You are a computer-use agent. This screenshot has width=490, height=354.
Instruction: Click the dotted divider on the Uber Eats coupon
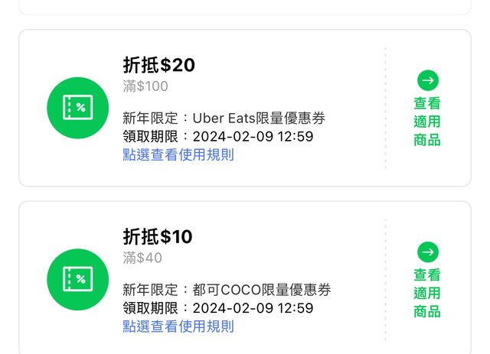[385, 108]
